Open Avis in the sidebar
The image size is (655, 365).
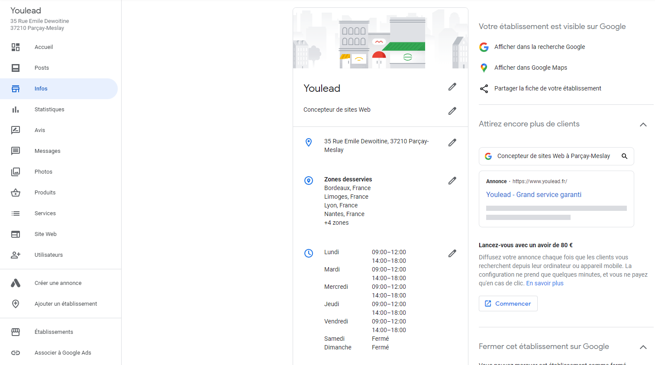pos(59,130)
